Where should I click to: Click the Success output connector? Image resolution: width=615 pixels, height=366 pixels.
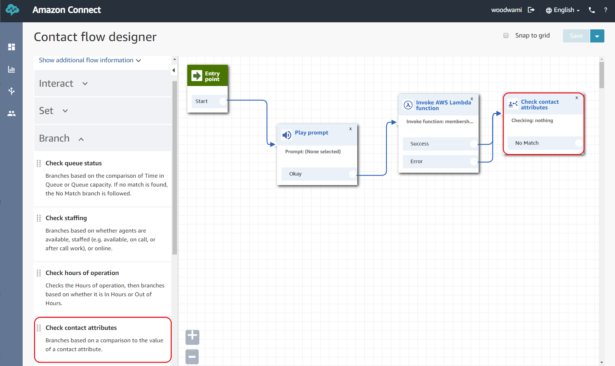(x=474, y=144)
